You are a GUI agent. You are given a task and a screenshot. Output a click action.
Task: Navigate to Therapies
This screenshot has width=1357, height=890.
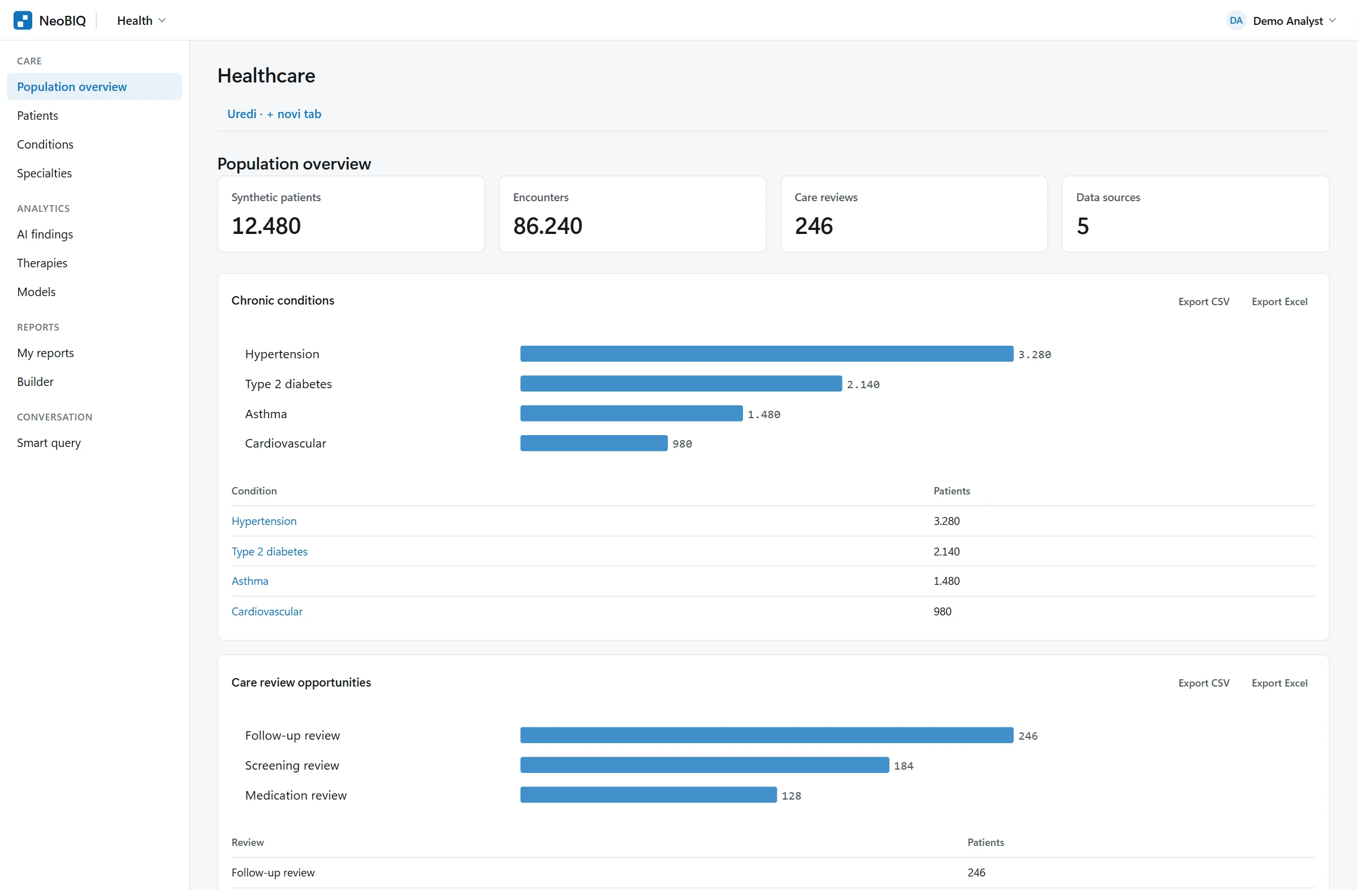click(x=42, y=263)
